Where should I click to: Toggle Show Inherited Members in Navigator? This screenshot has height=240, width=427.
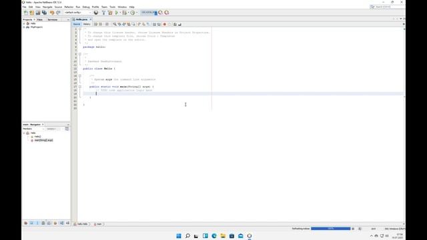(25, 223)
